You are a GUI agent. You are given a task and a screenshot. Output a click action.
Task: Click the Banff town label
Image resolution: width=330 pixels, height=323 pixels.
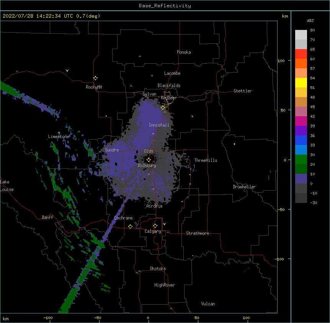[x=47, y=218]
